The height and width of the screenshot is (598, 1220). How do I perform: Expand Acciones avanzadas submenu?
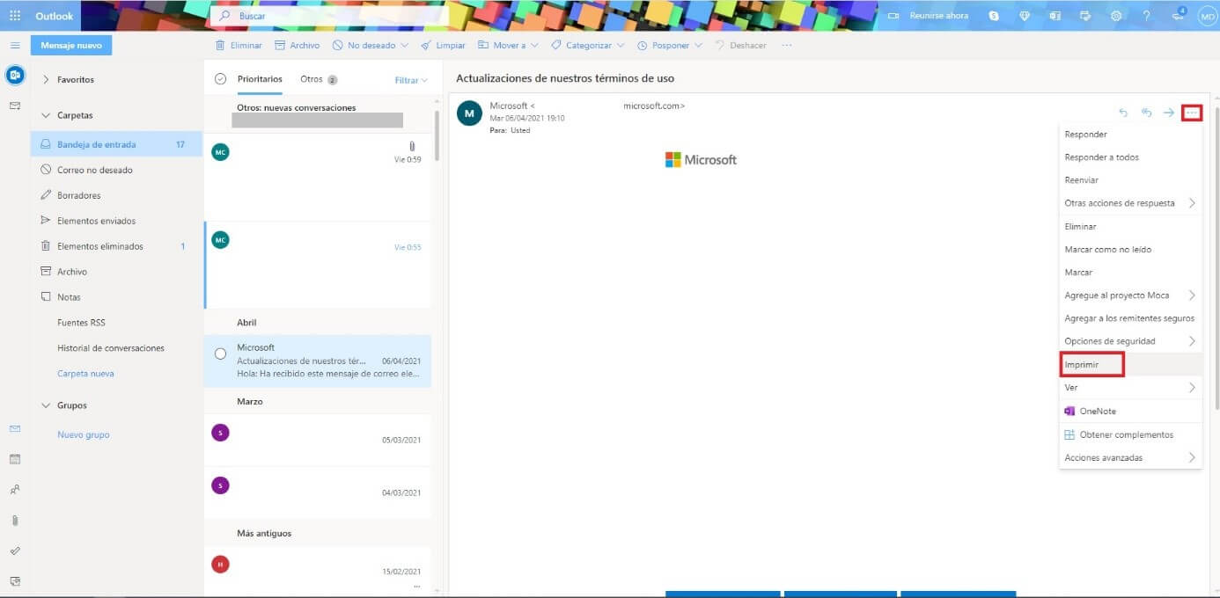[x=1130, y=457]
